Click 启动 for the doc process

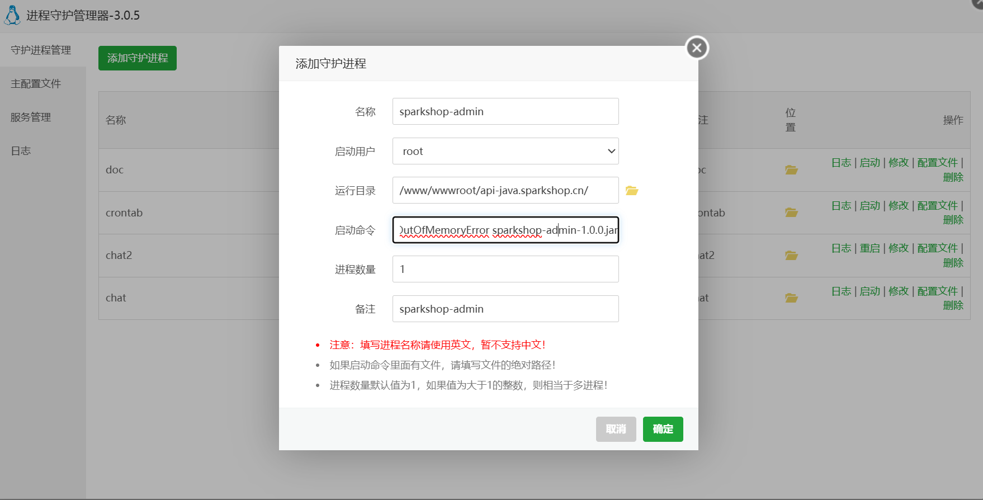point(870,163)
